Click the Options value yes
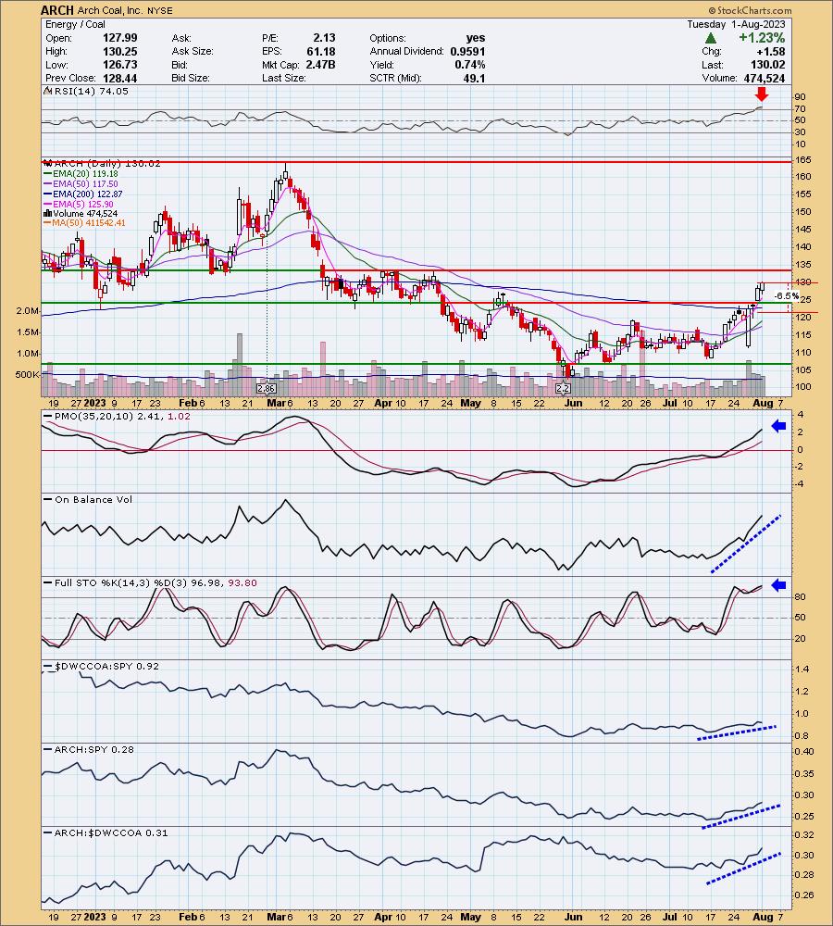The height and width of the screenshot is (926, 833). [476, 38]
